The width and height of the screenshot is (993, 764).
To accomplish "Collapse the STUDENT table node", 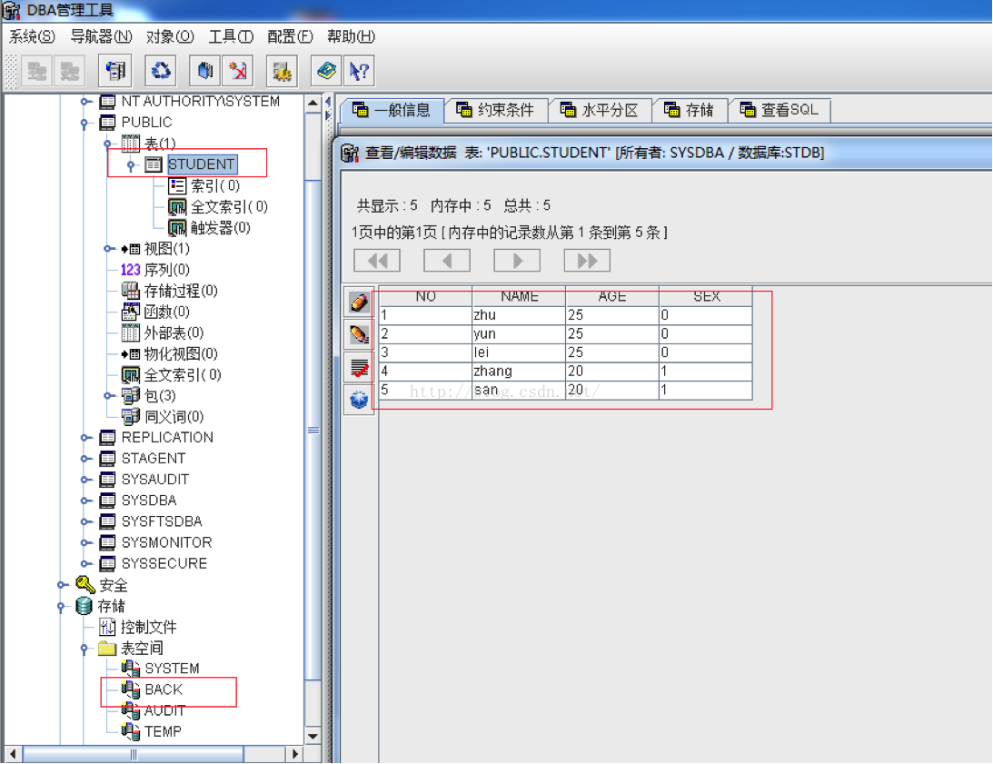I will [131, 164].
